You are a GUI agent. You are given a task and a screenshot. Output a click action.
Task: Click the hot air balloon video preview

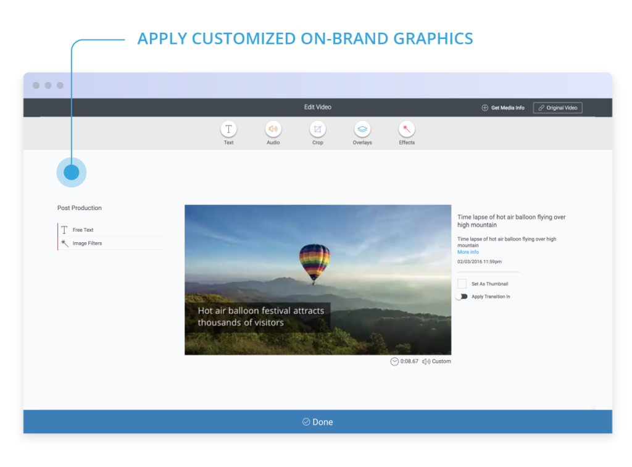318,280
